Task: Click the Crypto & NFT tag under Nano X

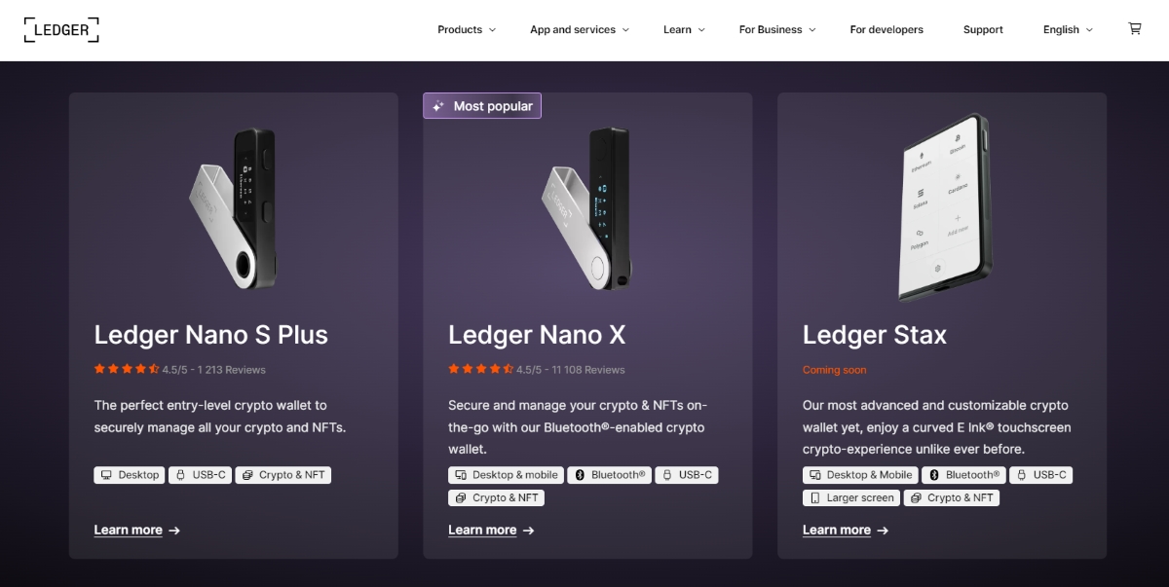Action: [496, 496]
